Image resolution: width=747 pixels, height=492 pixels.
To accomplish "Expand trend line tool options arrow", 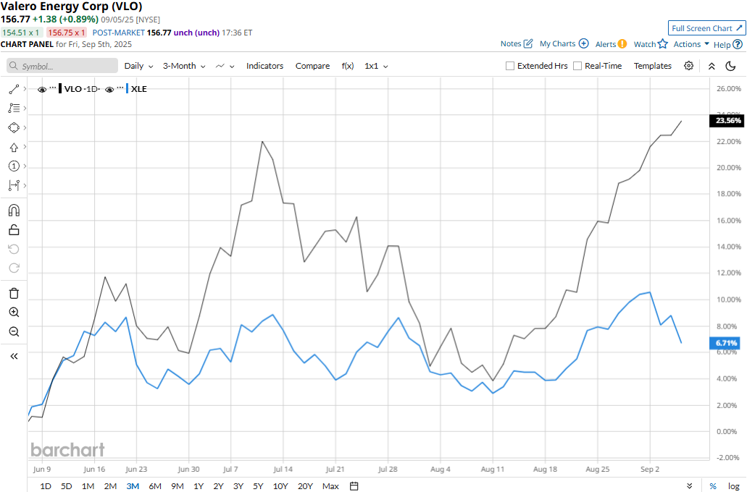I will click(25, 89).
